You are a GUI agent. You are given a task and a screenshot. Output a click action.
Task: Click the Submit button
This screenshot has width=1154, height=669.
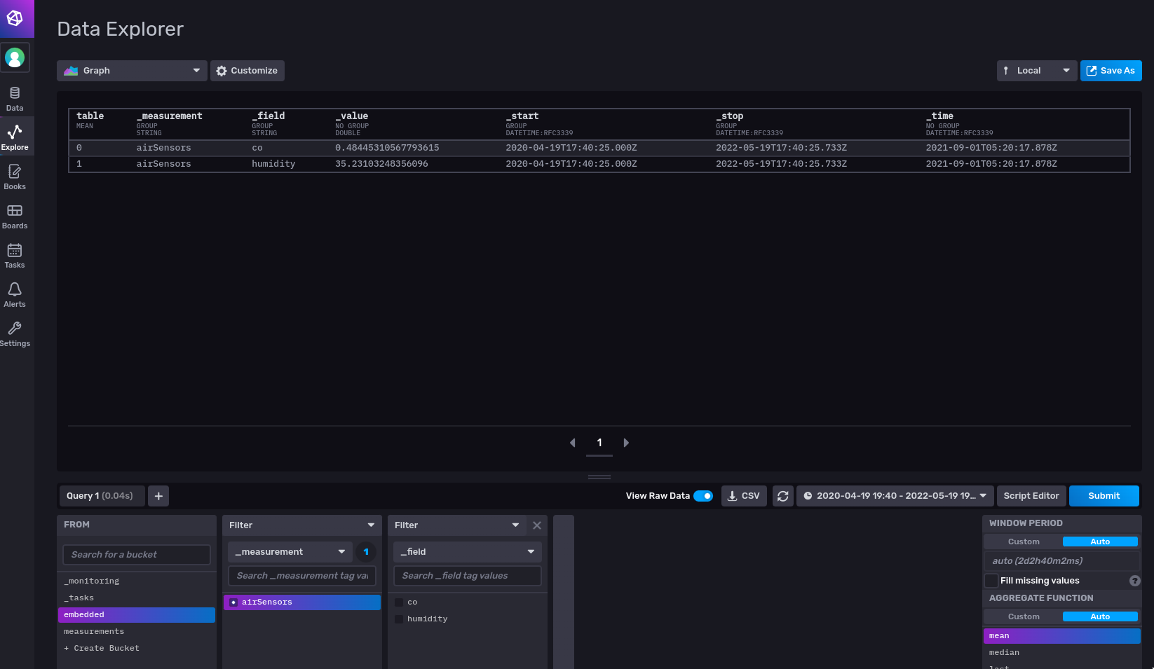[x=1104, y=496]
